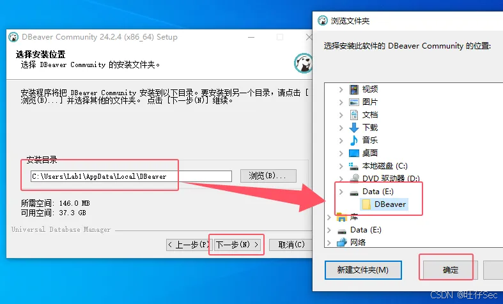Expand the bottom Data (E:) root node
The width and height of the screenshot is (503, 304).
coord(329,230)
